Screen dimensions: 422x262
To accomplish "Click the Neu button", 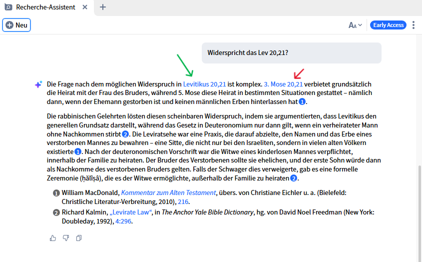I will click(16, 25).
